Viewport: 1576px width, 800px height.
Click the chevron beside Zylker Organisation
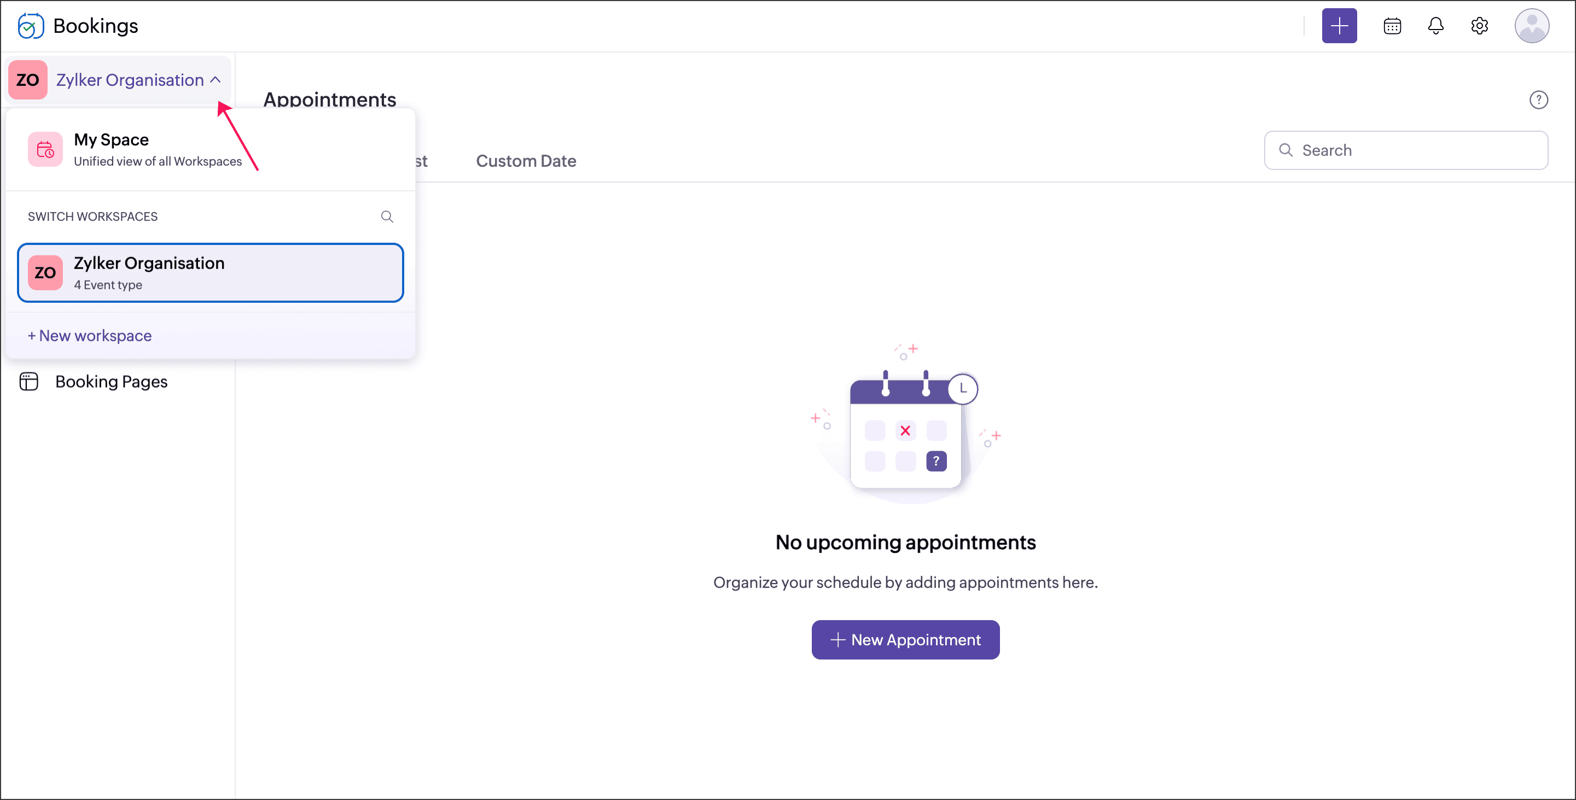tap(216, 79)
